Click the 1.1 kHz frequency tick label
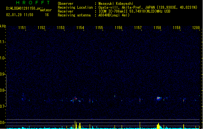 [2, 42]
